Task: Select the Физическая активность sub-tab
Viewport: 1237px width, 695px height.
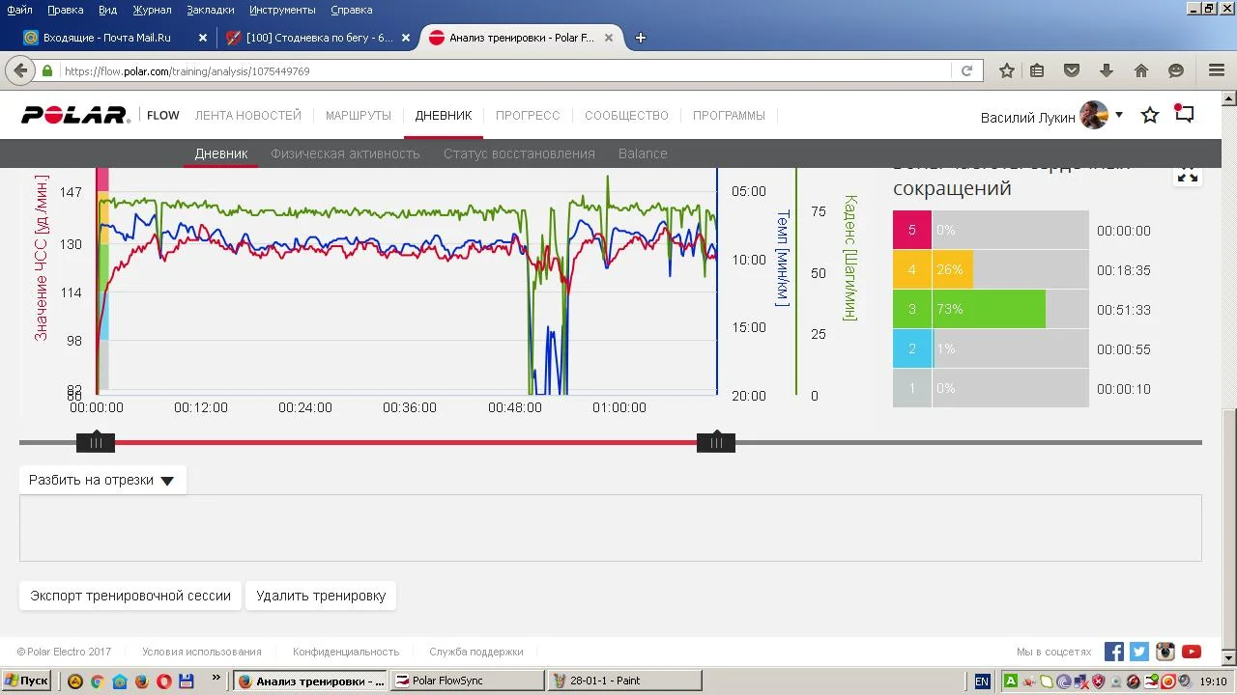Action: pos(345,153)
